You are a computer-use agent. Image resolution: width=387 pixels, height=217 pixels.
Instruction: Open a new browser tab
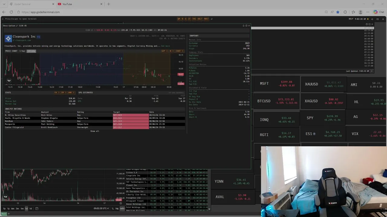(x=109, y=4)
